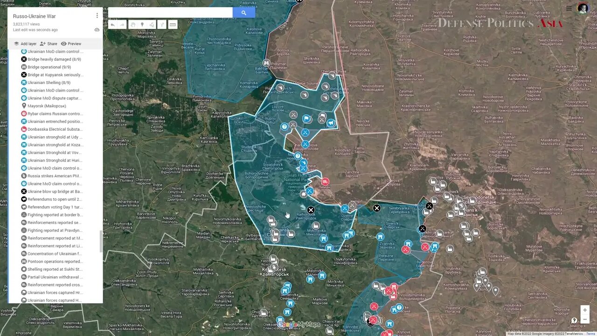597x336 pixels.
Task: Open the Google account avatar
Action: pos(583,8)
